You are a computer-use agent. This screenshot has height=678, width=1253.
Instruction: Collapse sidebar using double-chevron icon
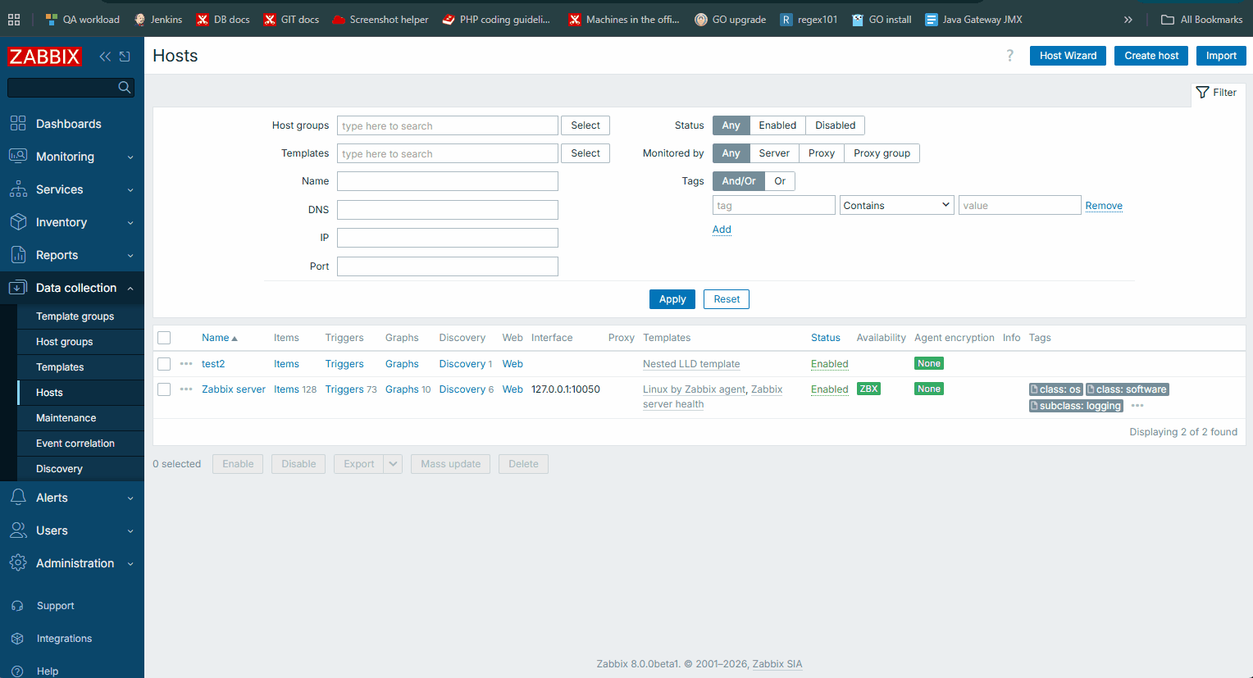pos(105,57)
